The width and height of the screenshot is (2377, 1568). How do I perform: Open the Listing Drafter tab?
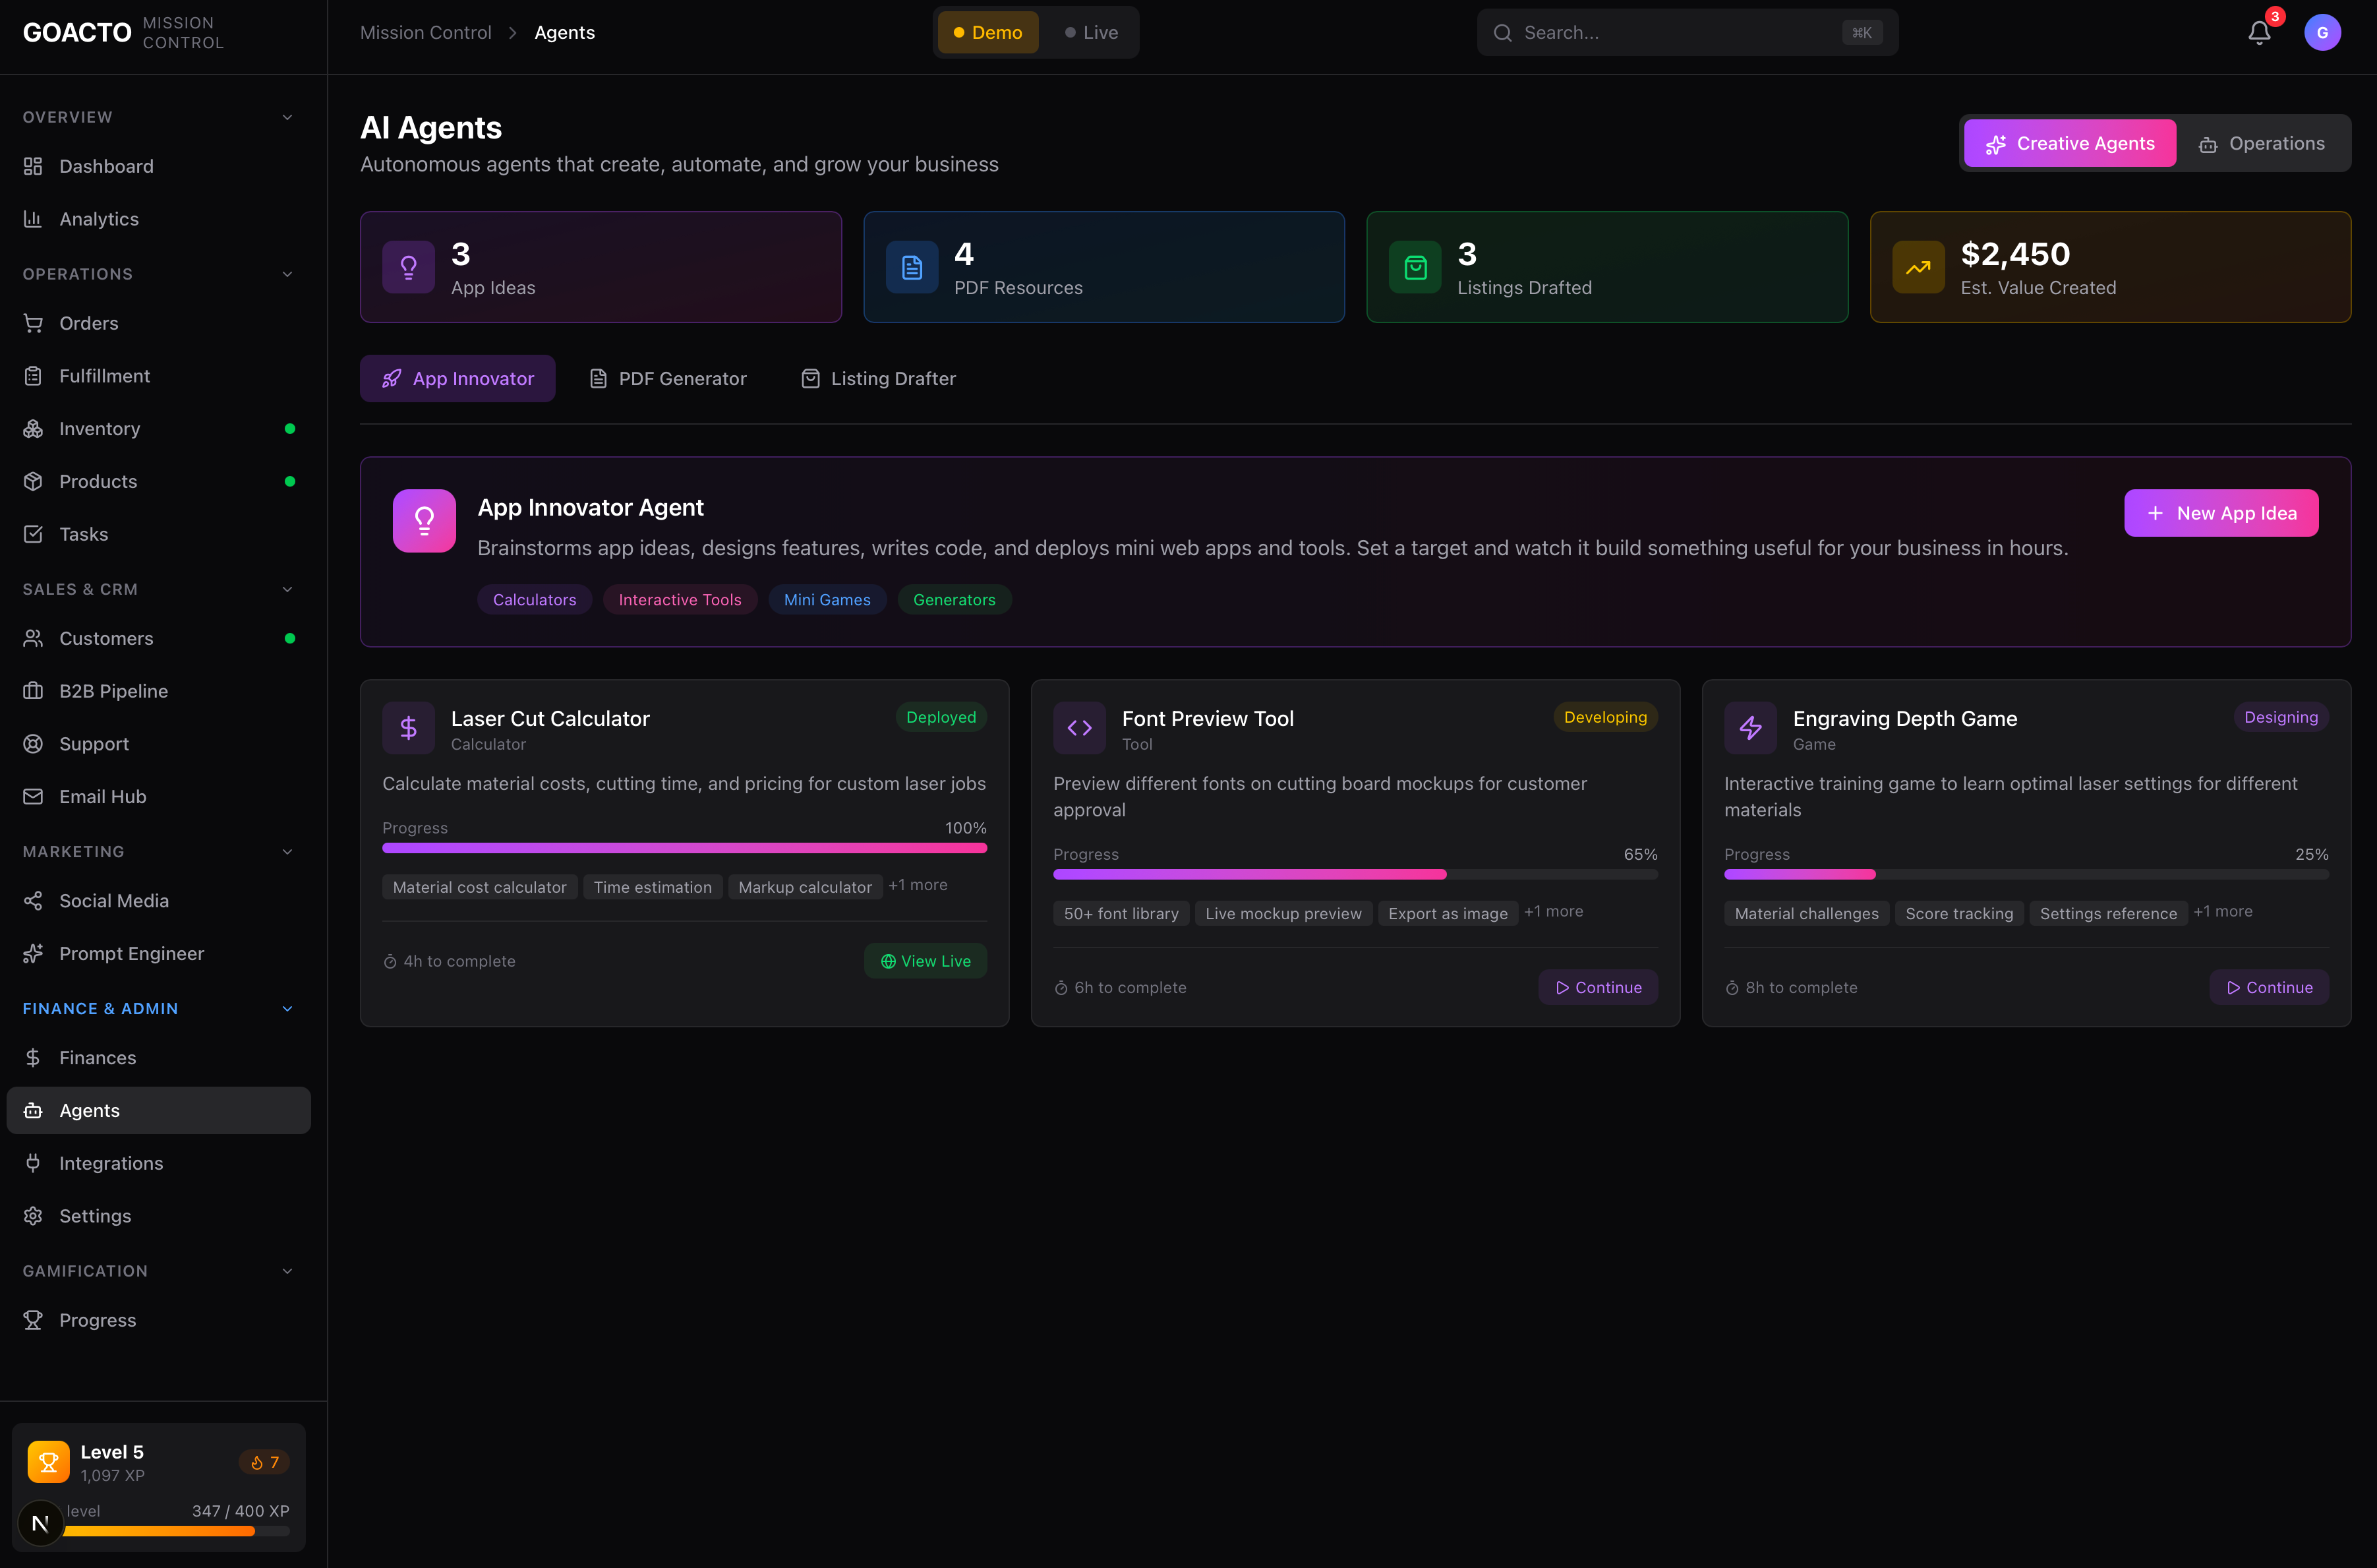click(x=877, y=378)
